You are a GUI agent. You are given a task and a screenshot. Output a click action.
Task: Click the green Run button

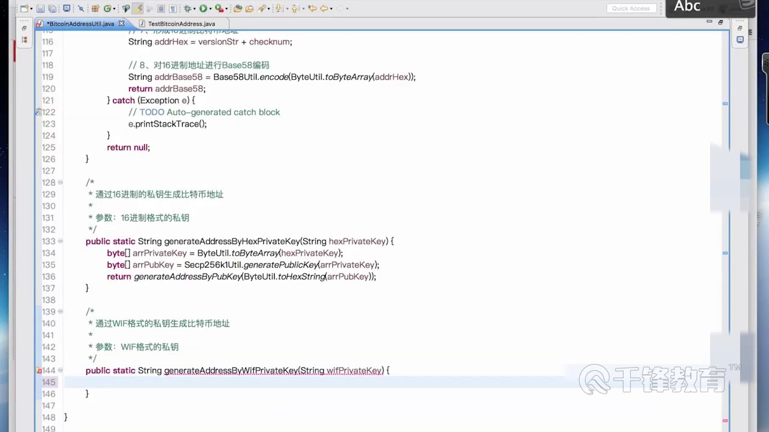coord(203,8)
